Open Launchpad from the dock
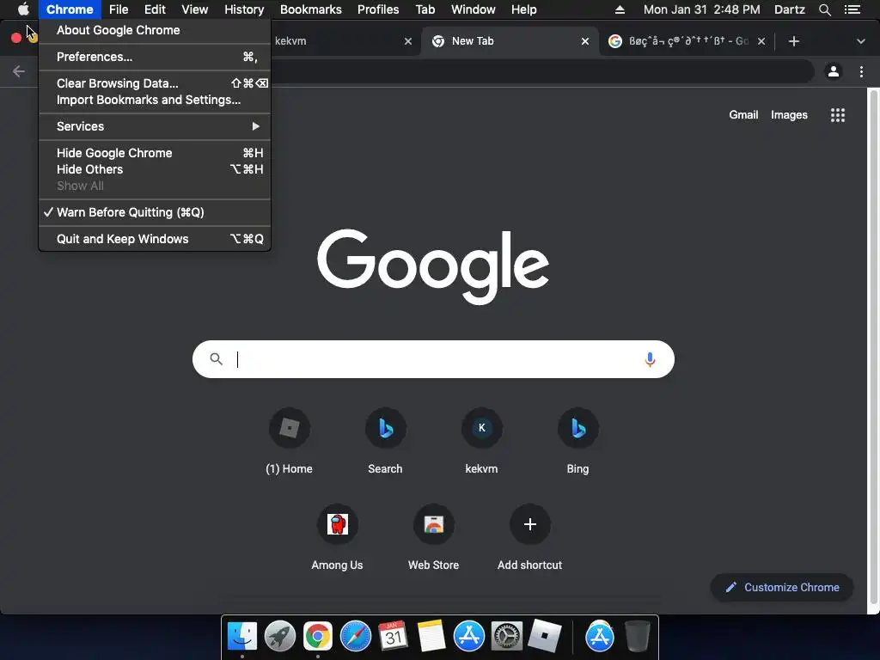Image resolution: width=880 pixels, height=660 pixels. [279, 636]
